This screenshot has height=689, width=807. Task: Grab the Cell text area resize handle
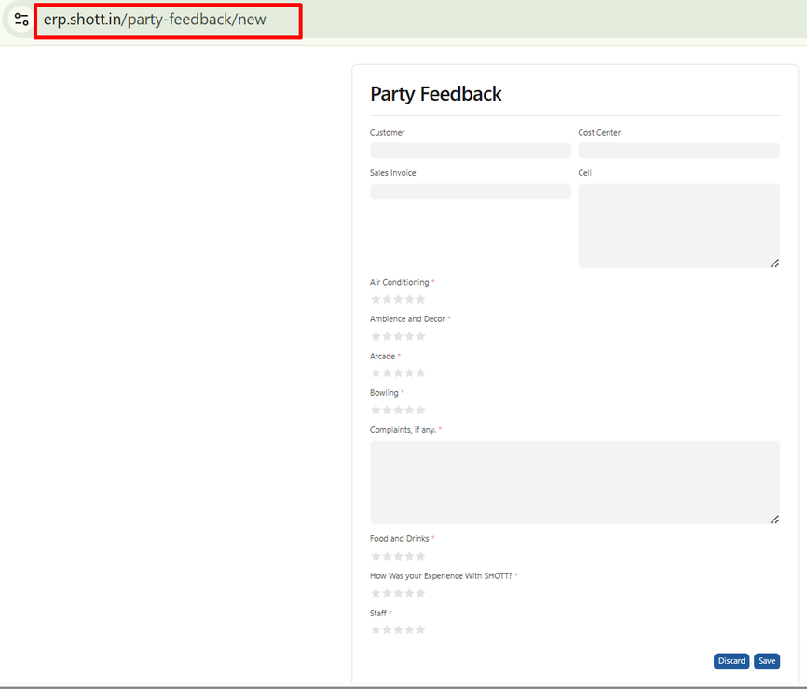(774, 263)
